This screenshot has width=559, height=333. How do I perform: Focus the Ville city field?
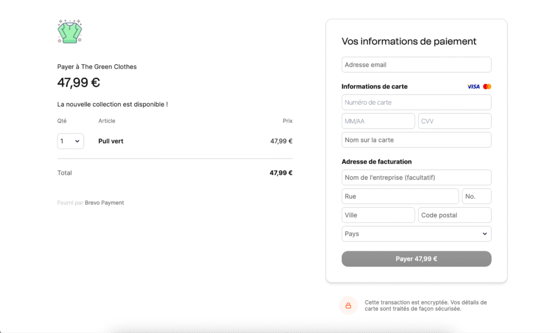coord(378,215)
